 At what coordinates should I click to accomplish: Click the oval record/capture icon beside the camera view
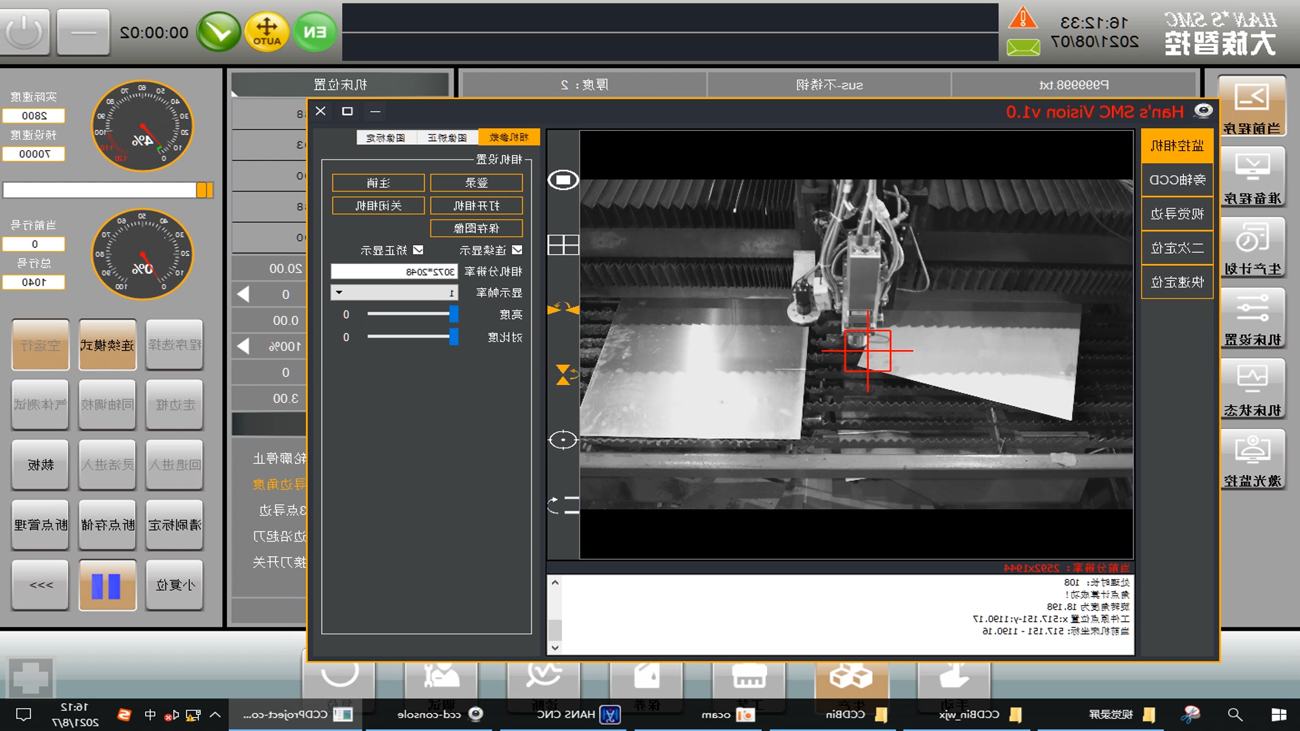point(563,180)
